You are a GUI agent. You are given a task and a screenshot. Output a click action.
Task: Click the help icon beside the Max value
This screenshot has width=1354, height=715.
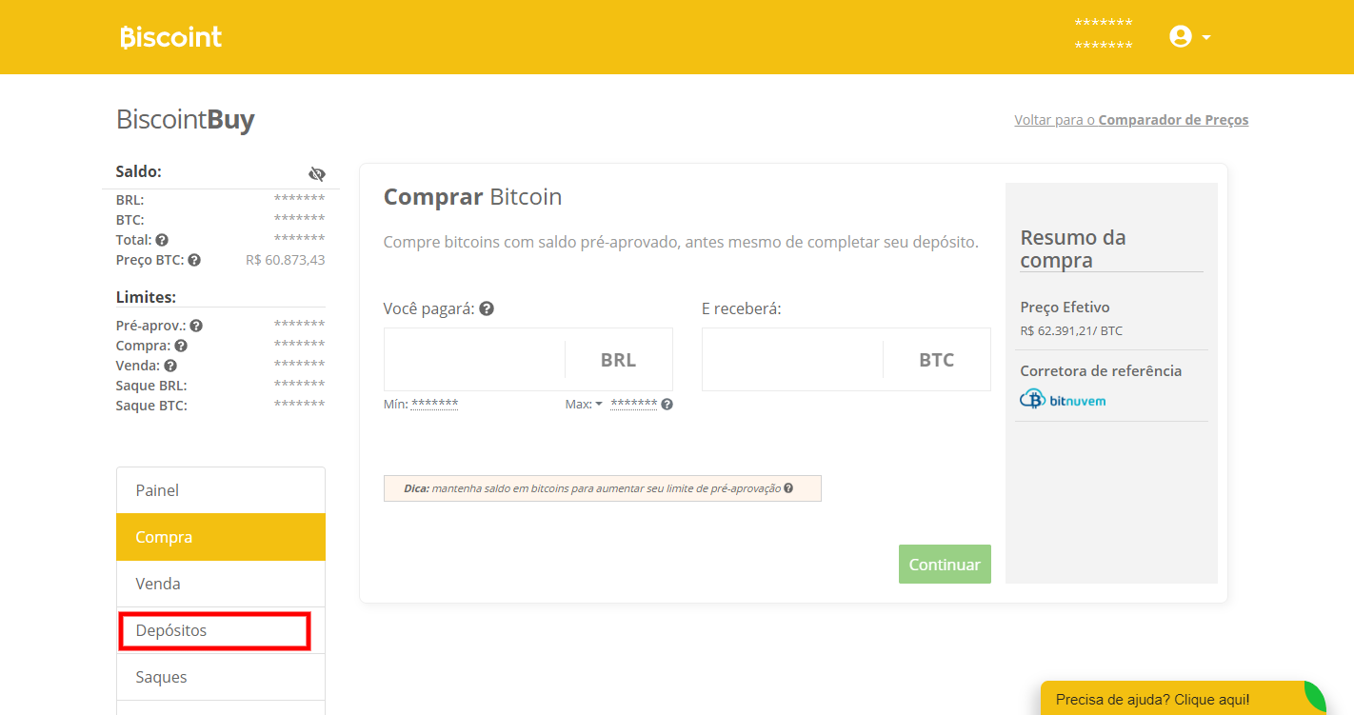click(667, 404)
